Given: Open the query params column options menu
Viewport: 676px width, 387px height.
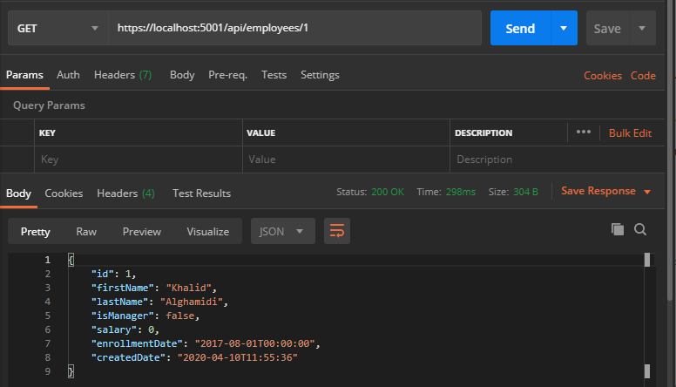Looking at the screenshot, I should coord(584,132).
